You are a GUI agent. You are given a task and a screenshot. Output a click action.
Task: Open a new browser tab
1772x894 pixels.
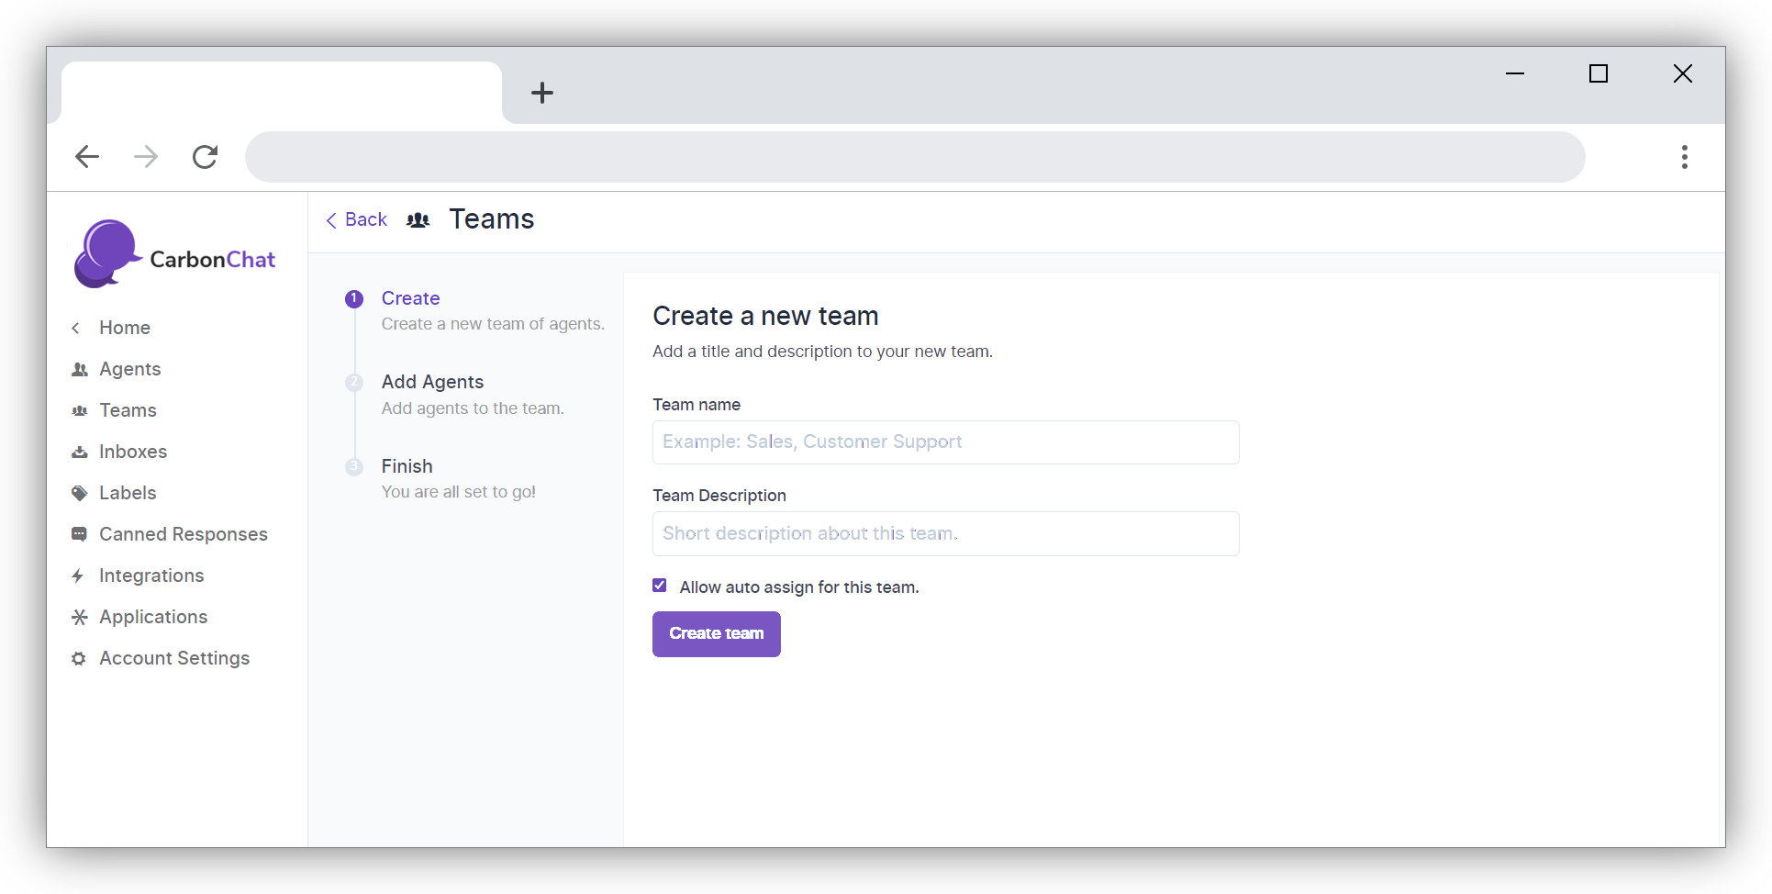coord(542,93)
